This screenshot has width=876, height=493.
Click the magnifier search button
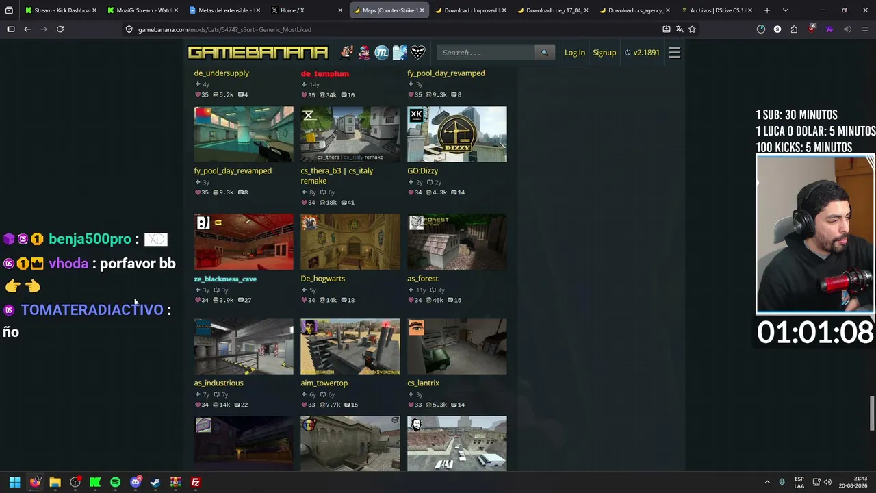(x=545, y=53)
